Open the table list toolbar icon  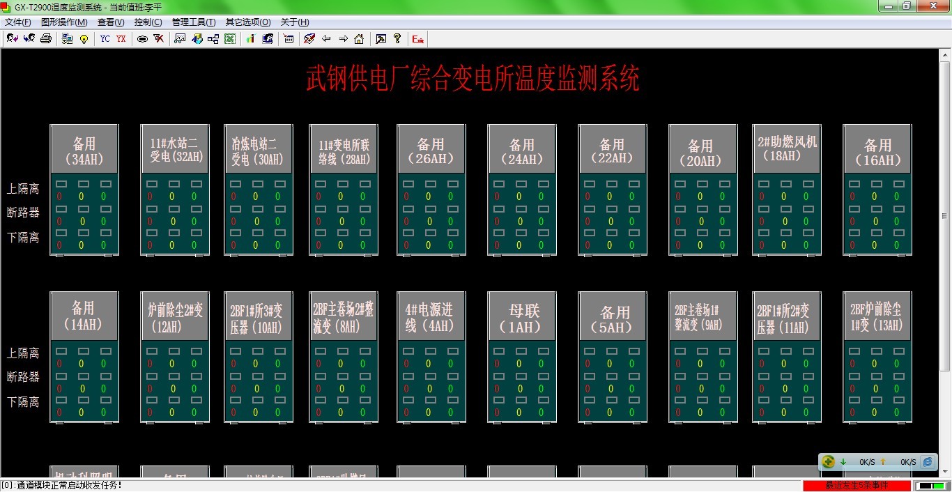coord(289,38)
